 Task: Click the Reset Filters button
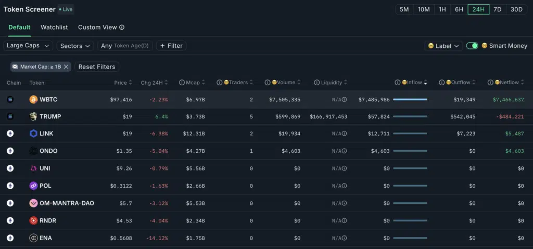97,67
